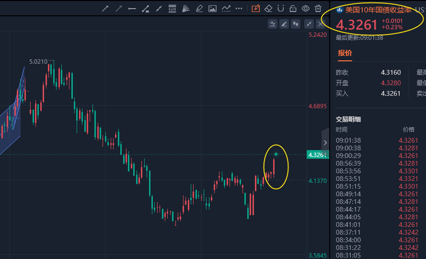Screen dimensions: 426x259
Task: Click the bar chart icon beside title
Action: [340, 10]
